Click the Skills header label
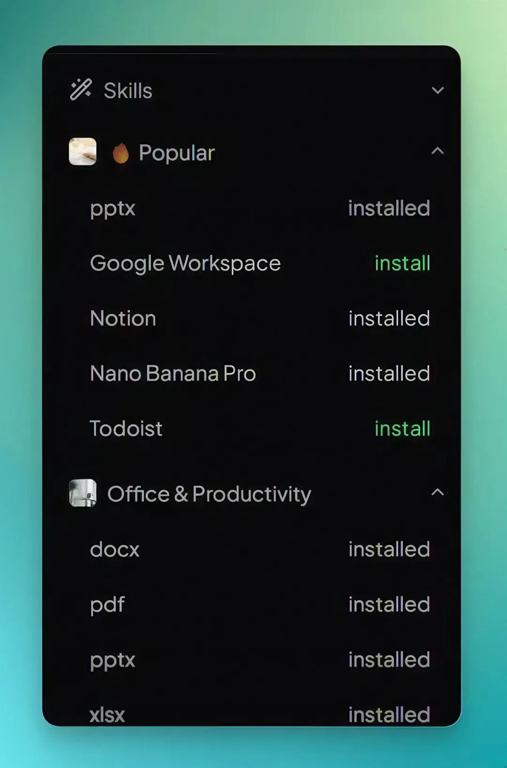Viewport: 507px width, 768px height. pos(128,91)
